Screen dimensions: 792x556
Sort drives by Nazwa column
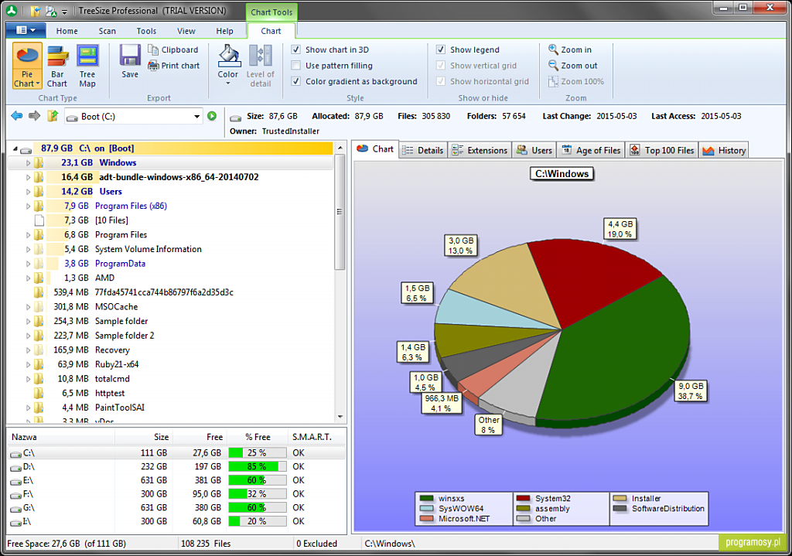(x=61, y=437)
